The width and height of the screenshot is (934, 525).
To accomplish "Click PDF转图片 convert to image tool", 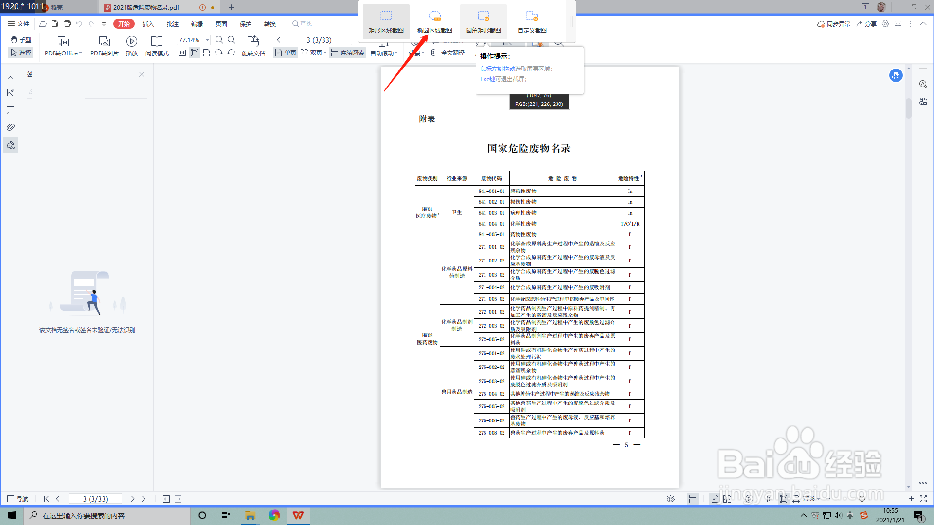I will coord(105,46).
